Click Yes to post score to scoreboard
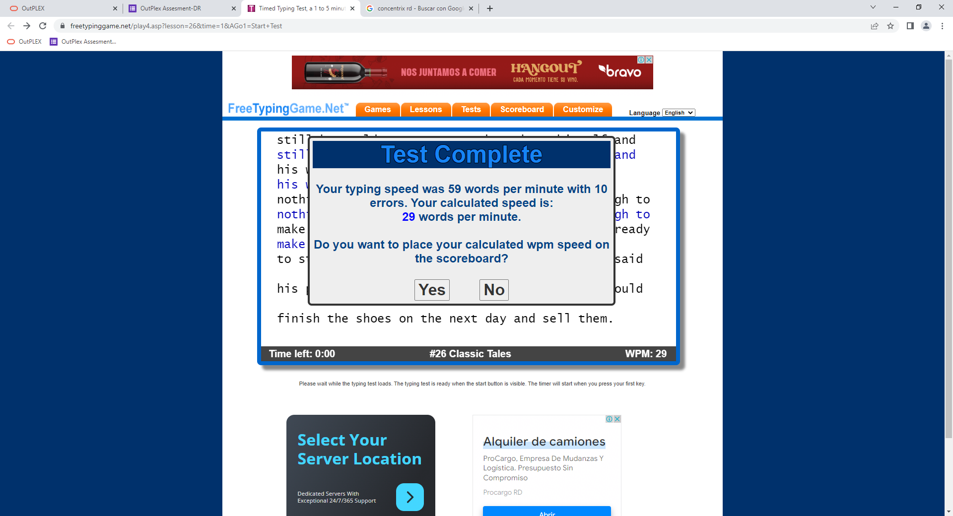Image resolution: width=953 pixels, height=516 pixels. coord(432,290)
